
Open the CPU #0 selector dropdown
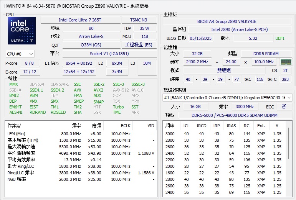(x=20, y=54)
